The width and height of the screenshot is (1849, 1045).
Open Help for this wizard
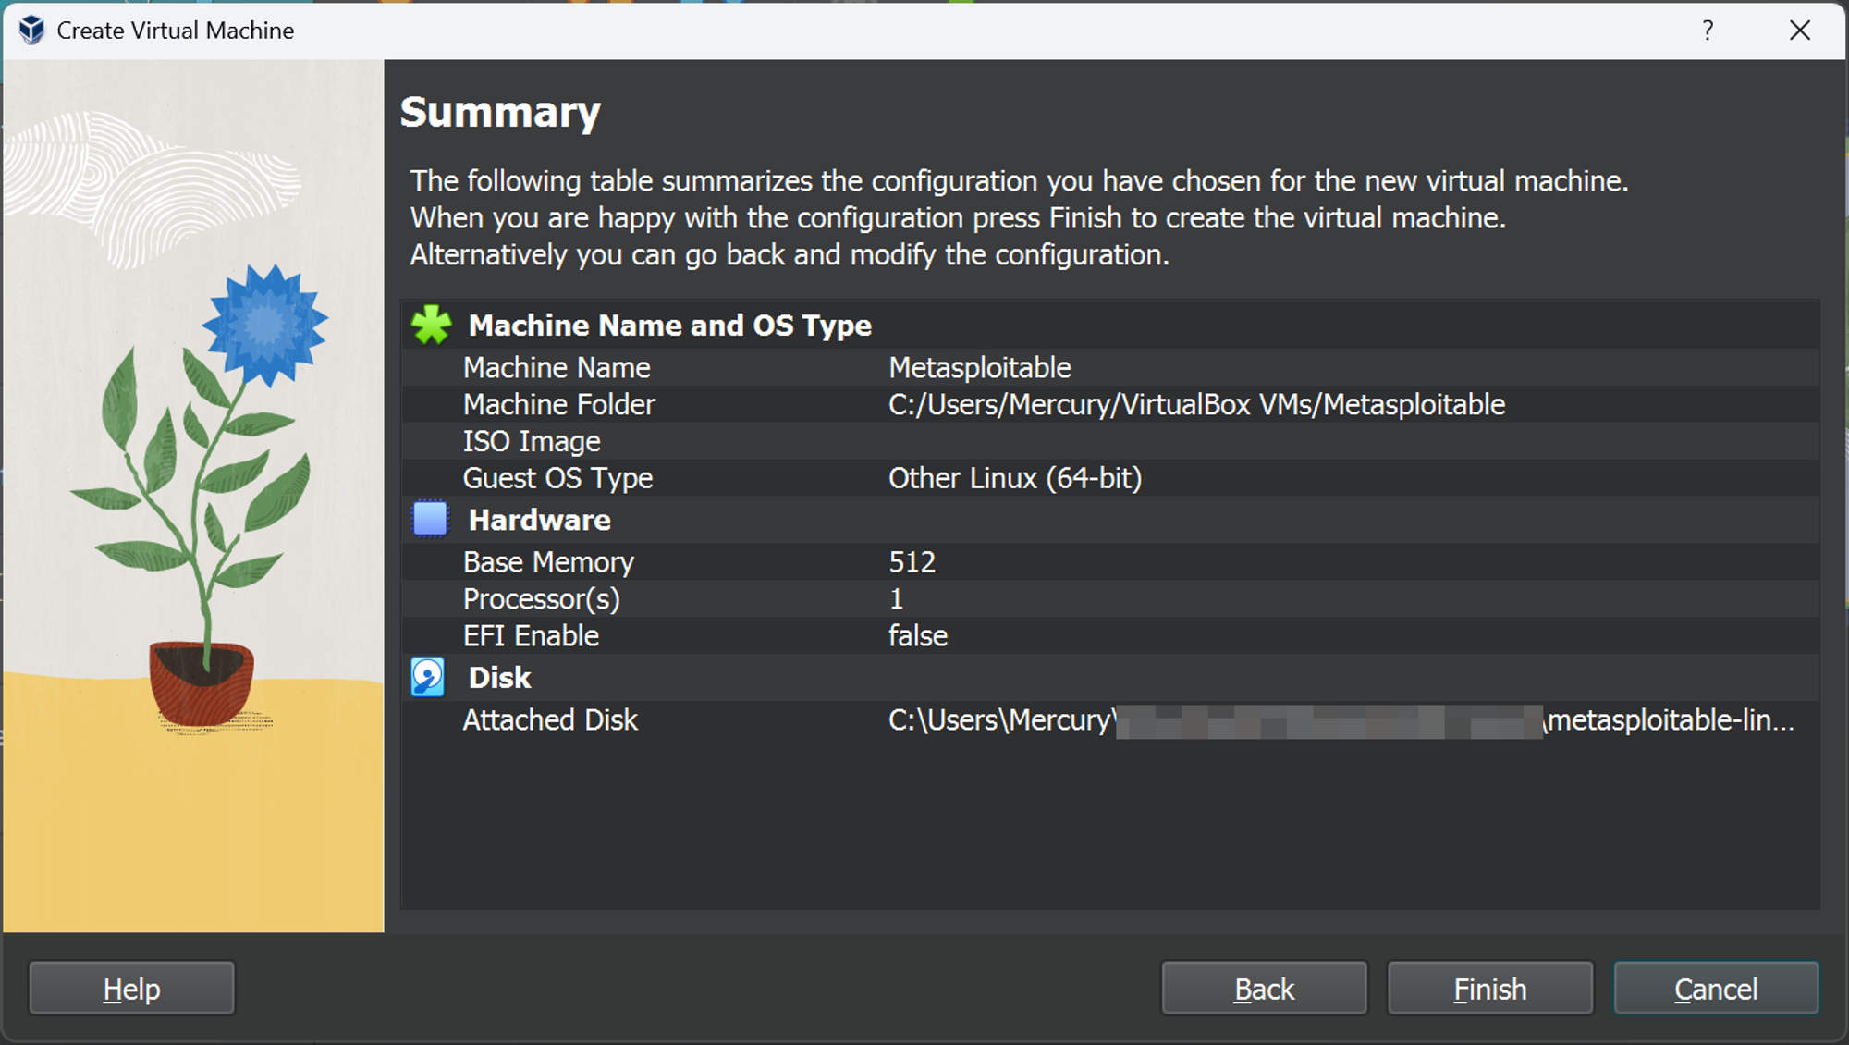[131, 989]
